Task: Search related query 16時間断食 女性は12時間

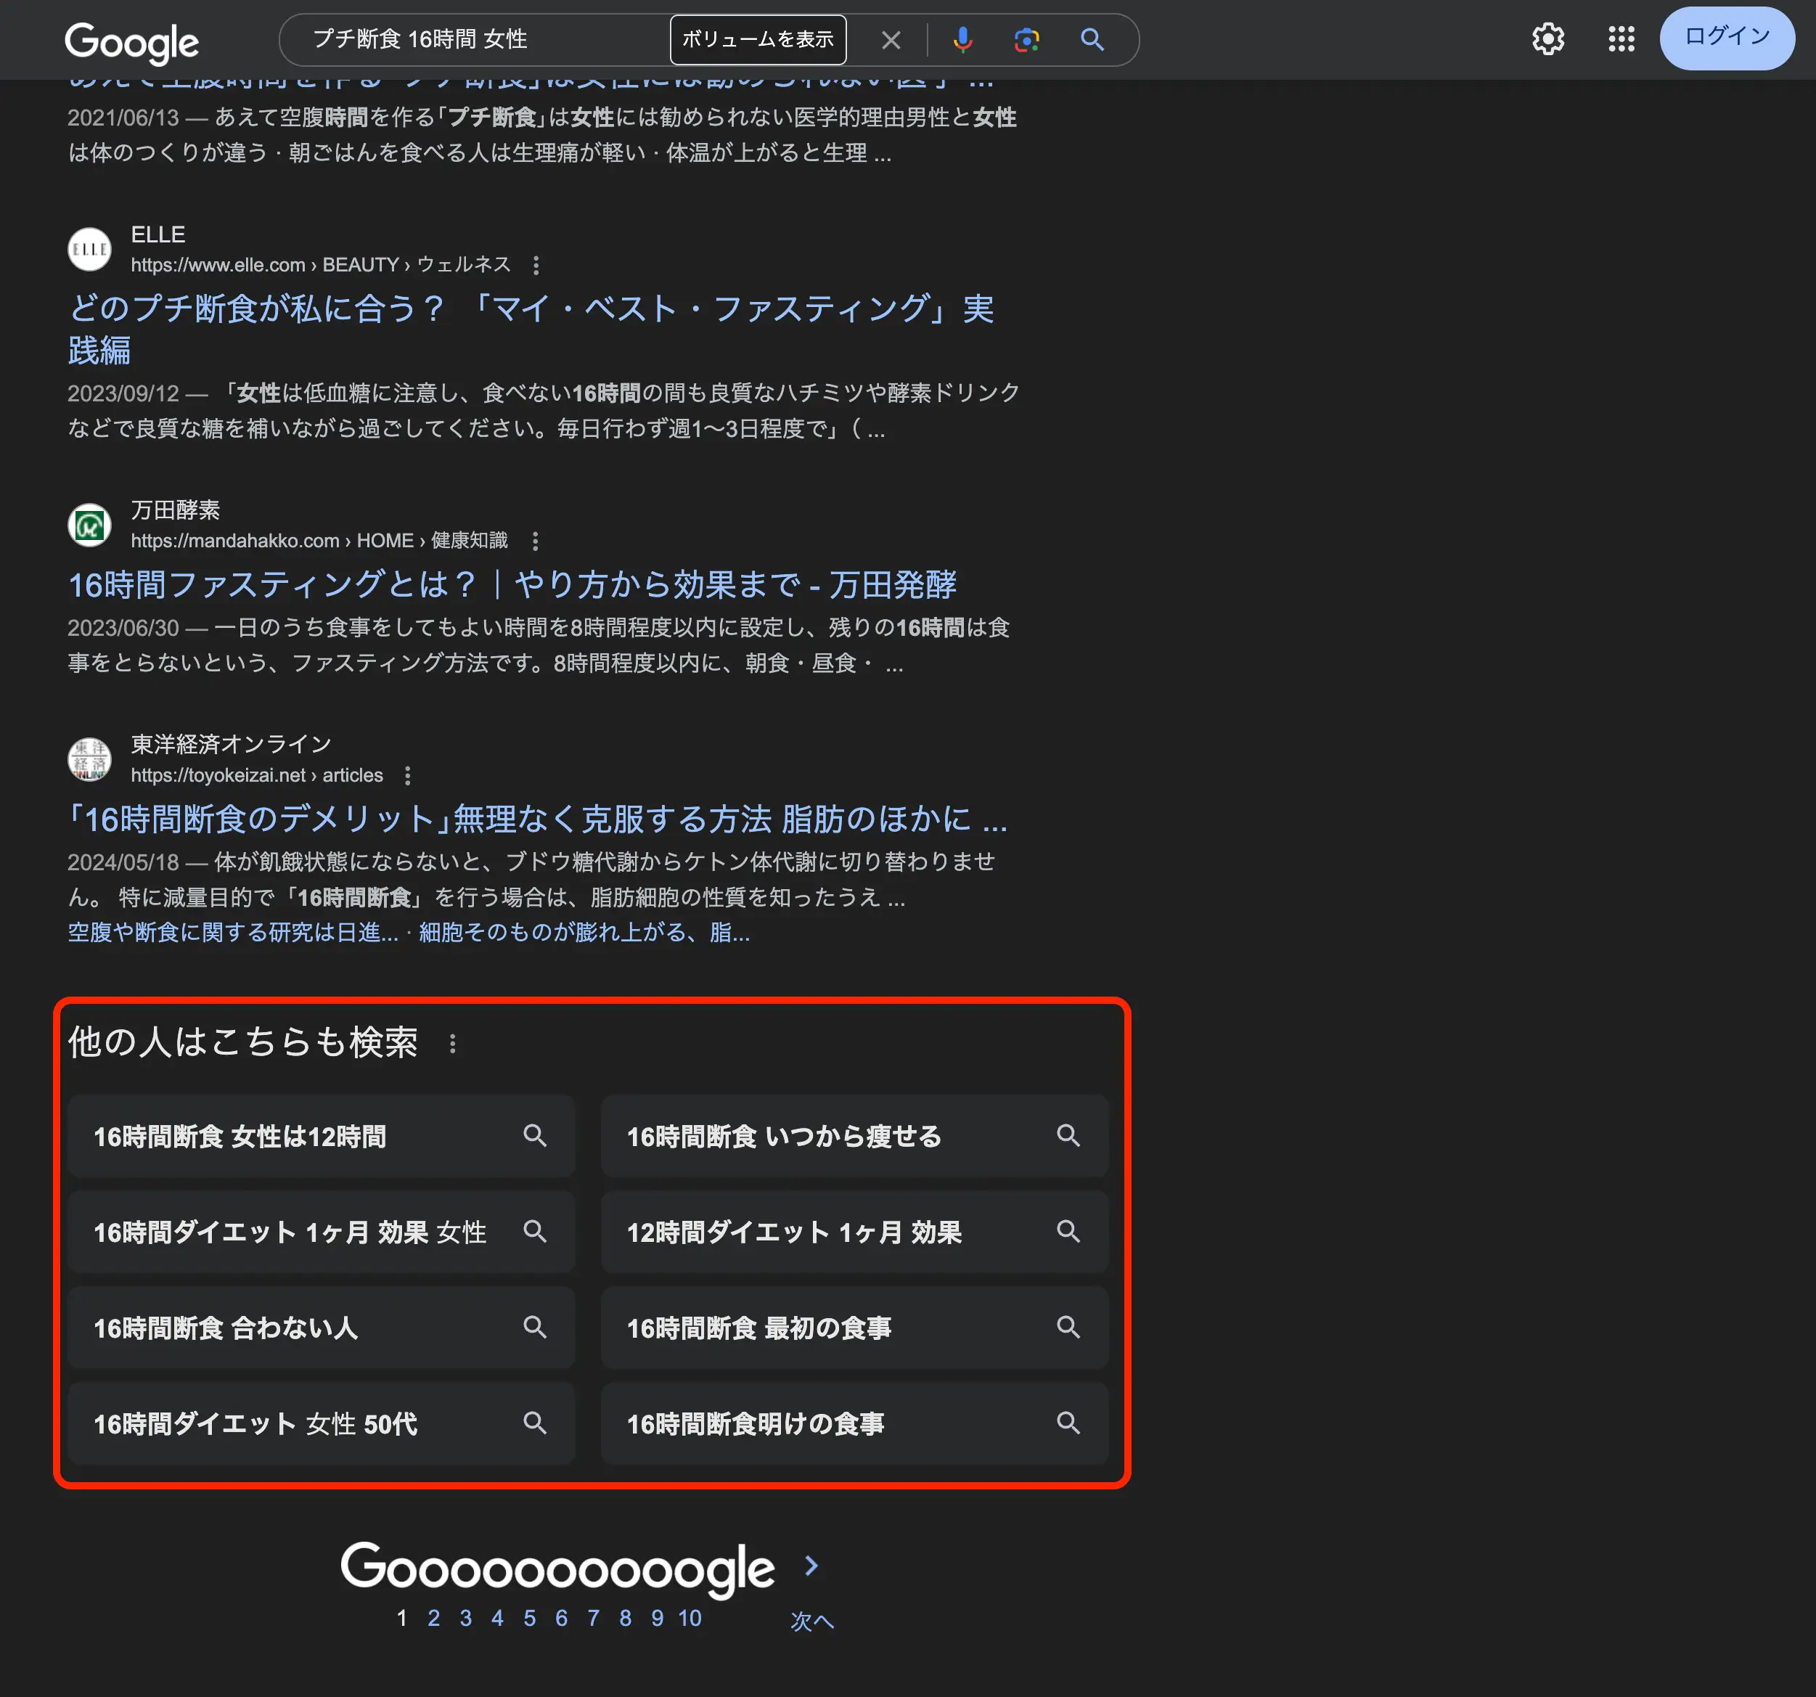Action: click(322, 1137)
